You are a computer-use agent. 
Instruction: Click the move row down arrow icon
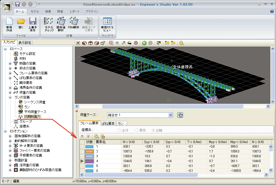88,136
